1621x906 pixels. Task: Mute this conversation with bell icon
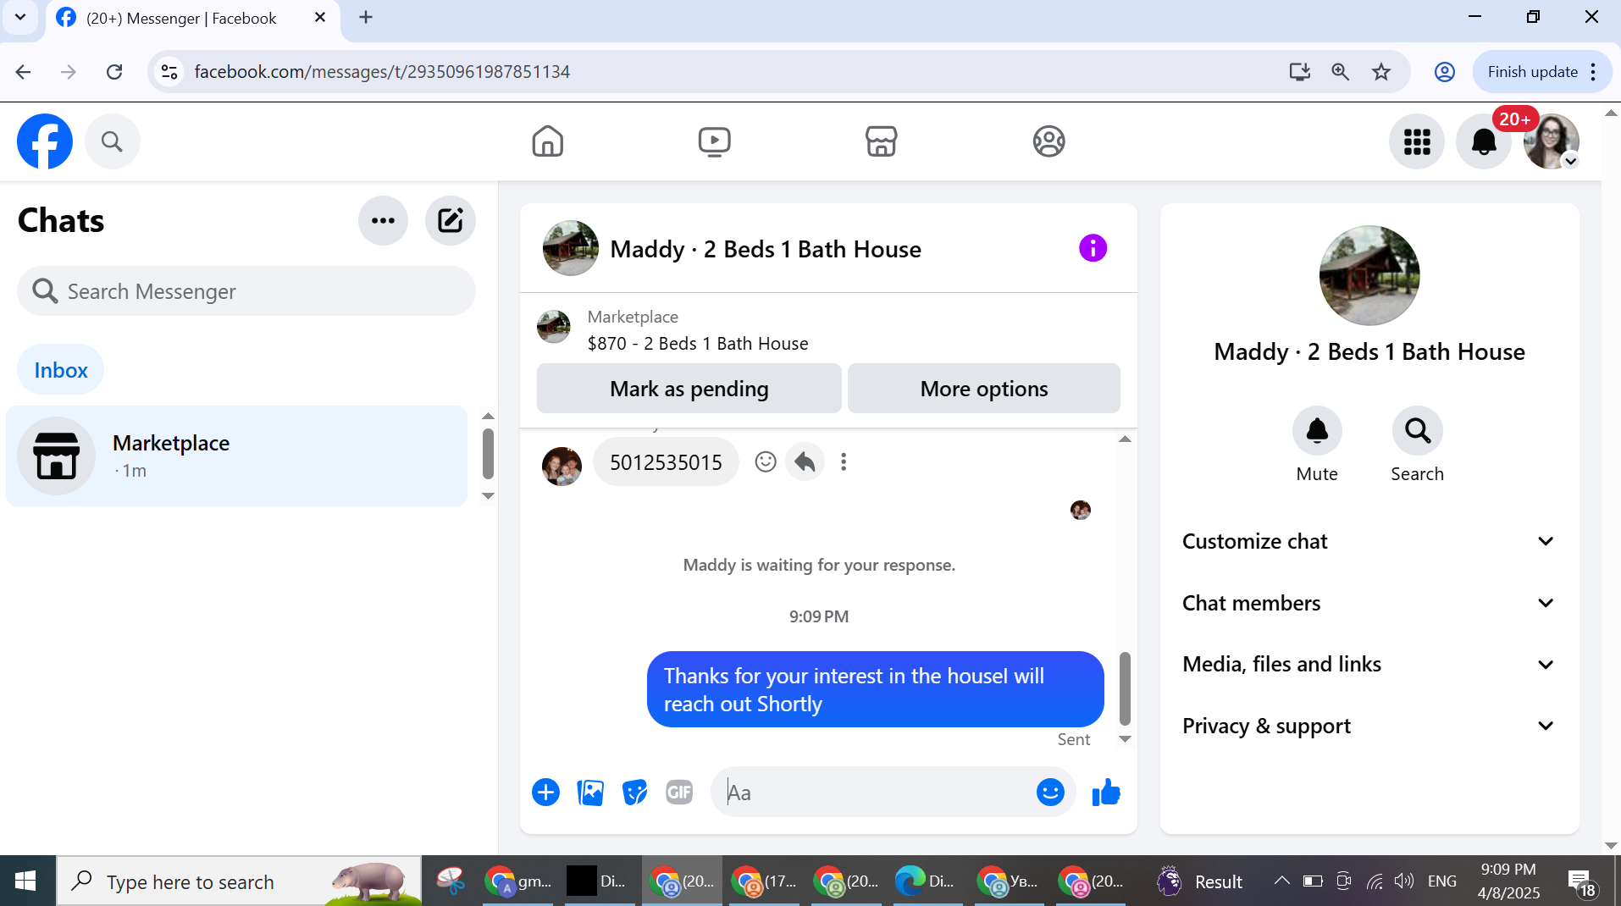(x=1317, y=431)
